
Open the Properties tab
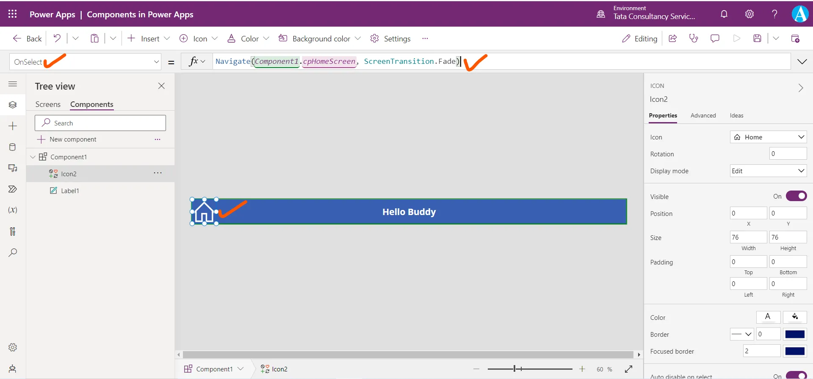click(663, 115)
